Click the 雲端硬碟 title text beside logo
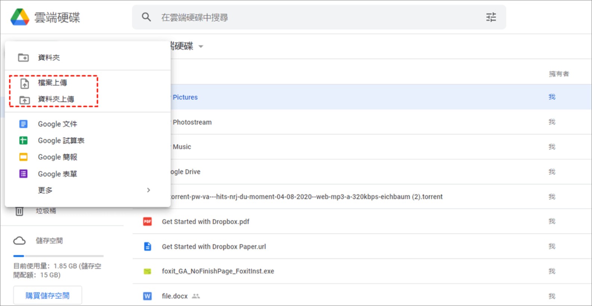 [x=57, y=18]
